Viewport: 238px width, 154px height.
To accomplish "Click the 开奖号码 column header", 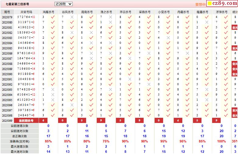I will (x=26, y=12).
